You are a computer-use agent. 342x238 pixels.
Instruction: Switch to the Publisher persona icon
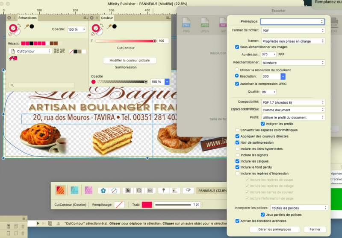pyautogui.click(x=60, y=190)
